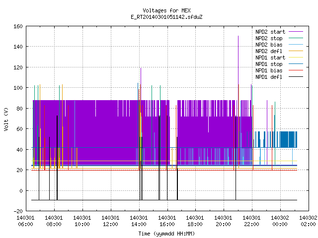
Task: Click the Voltages for MEX chart title
Action: (x=166, y=10)
